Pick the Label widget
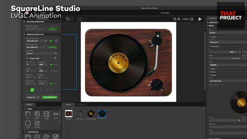 click(x=56, y=115)
